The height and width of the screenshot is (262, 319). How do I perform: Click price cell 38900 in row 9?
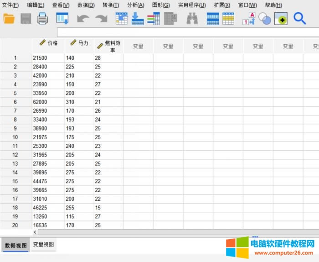(x=48, y=128)
